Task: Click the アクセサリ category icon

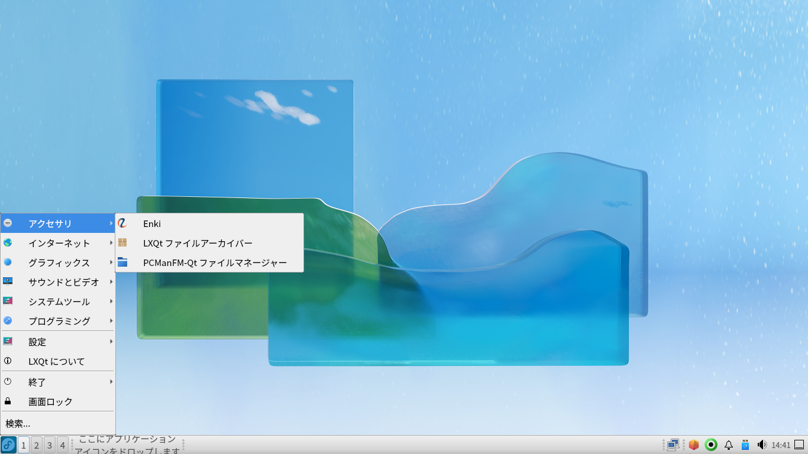Action: 8,223
